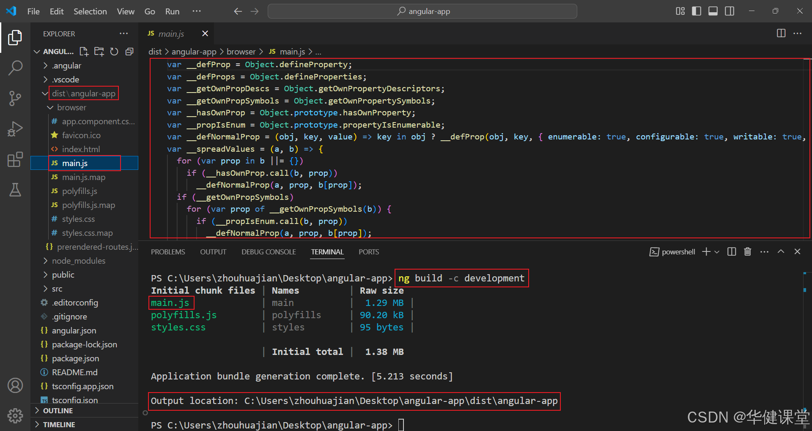Open the Selection menu
The width and height of the screenshot is (812, 431).
[90, 11]
